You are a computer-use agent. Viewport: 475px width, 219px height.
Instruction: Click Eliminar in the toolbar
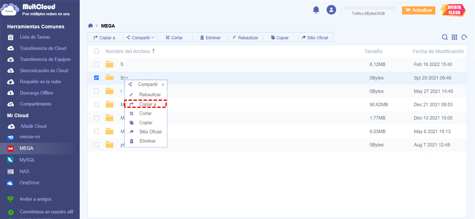(x=210, y=38)
